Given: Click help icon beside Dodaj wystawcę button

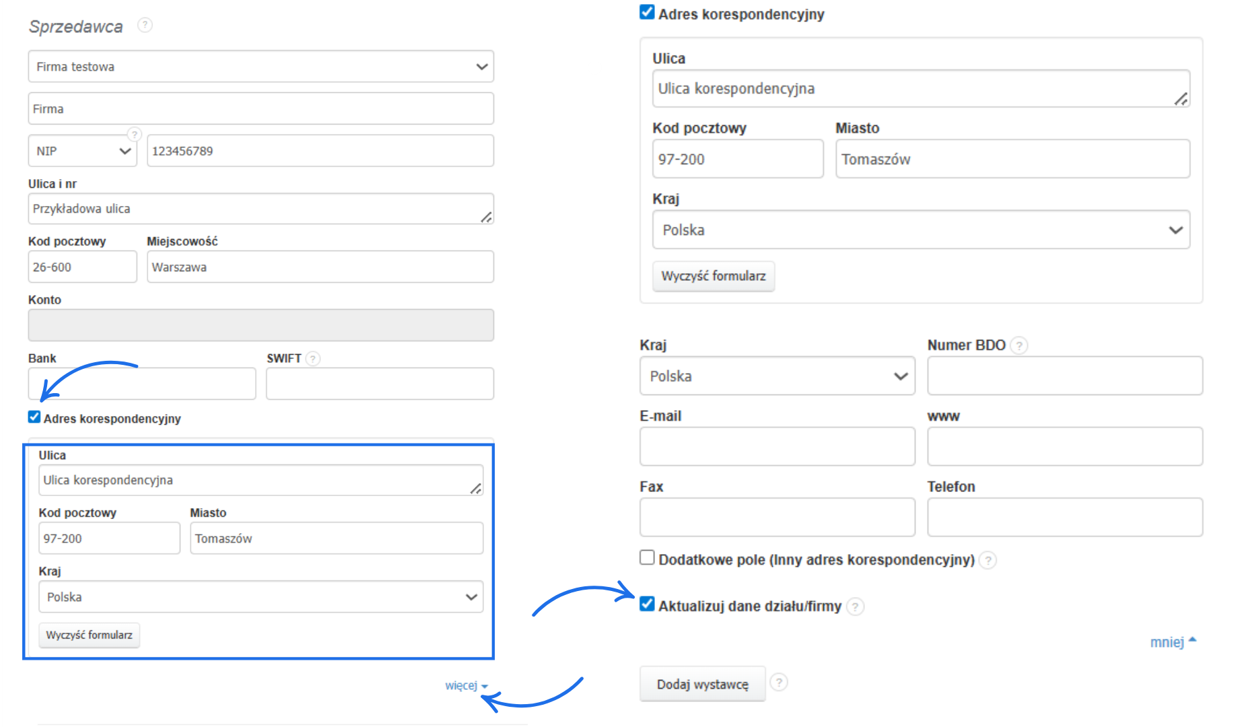Looking at the screenshot, I should (779, 683).
